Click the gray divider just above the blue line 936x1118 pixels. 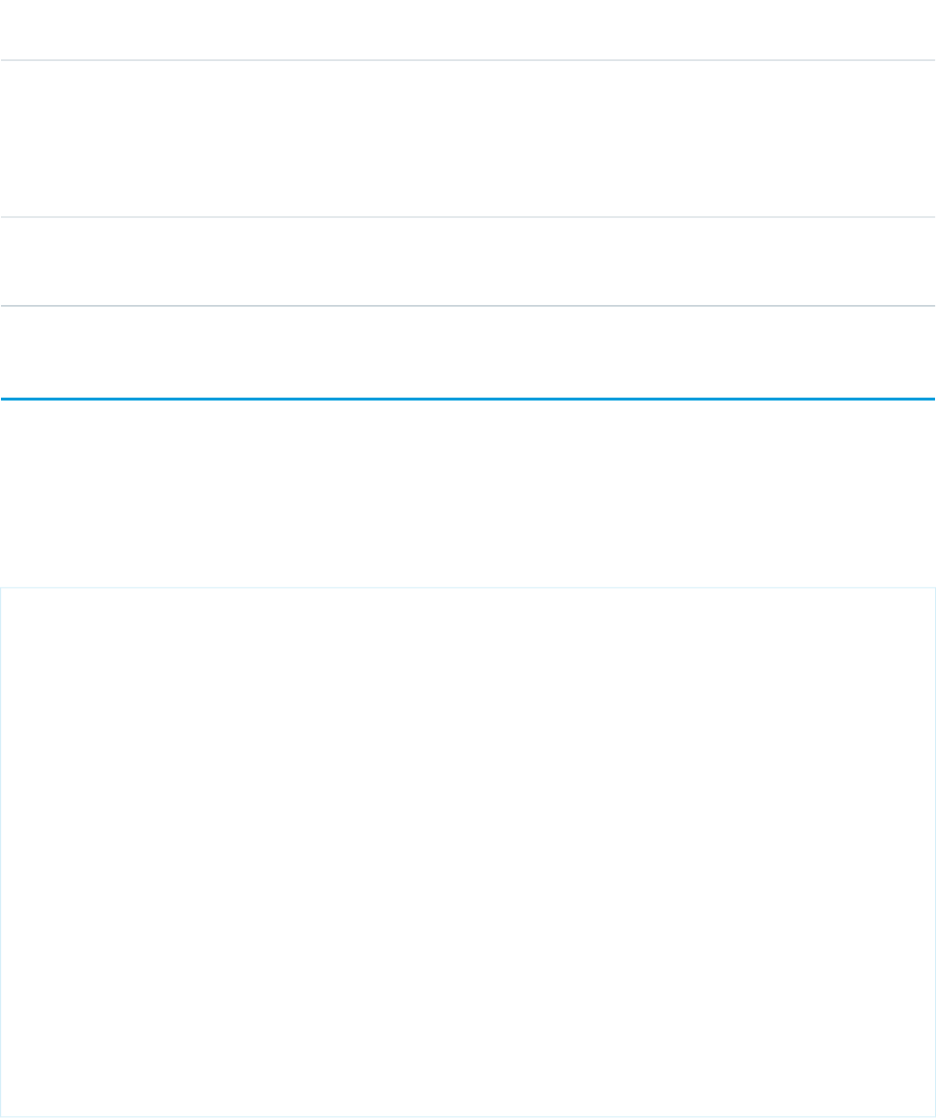[468, 305]
